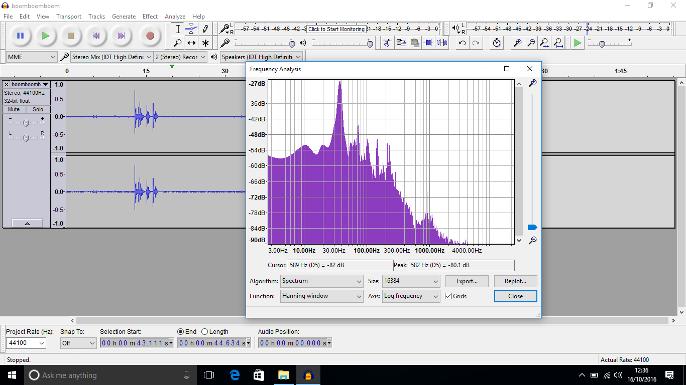The width and height of the screenshot is (686, 385).
Task: Choose the Time Shift tool
Action: [191, 43]
